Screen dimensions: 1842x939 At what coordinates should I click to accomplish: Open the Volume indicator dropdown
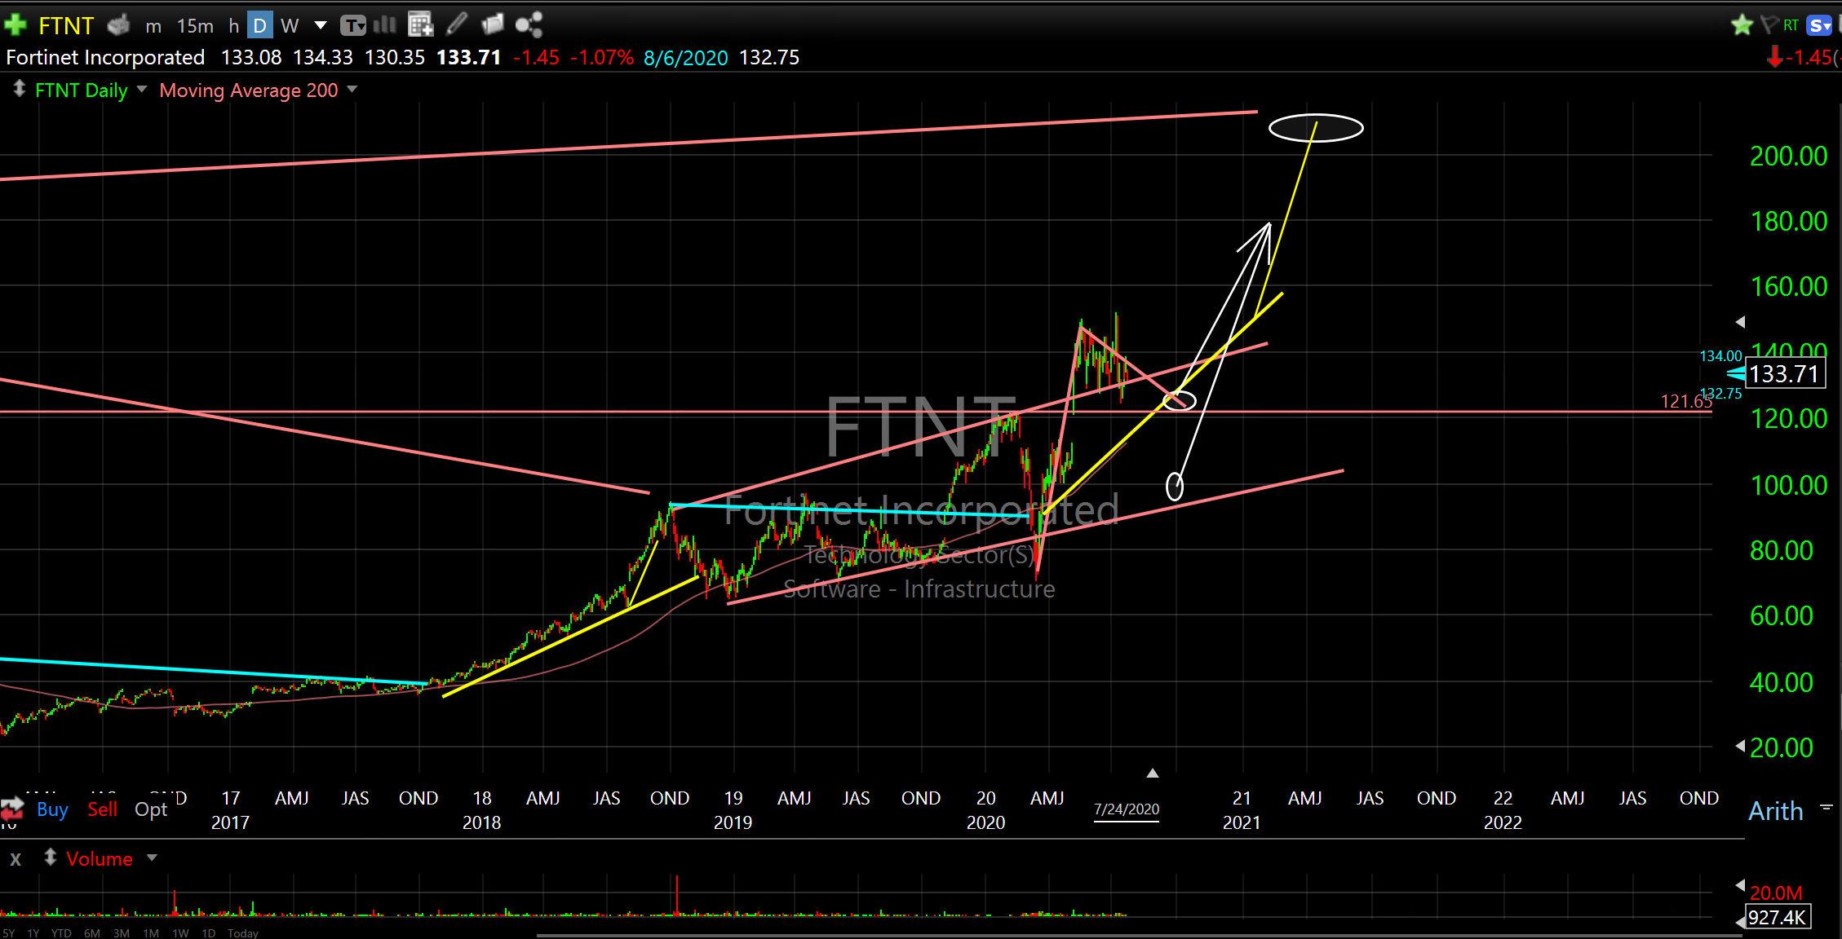pos(152,857)
